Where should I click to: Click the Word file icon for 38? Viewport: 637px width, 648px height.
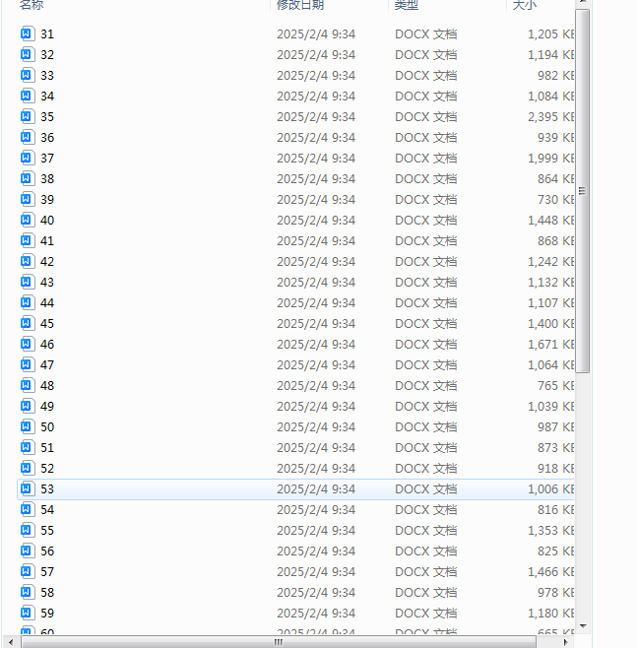(x=27, y=178)
